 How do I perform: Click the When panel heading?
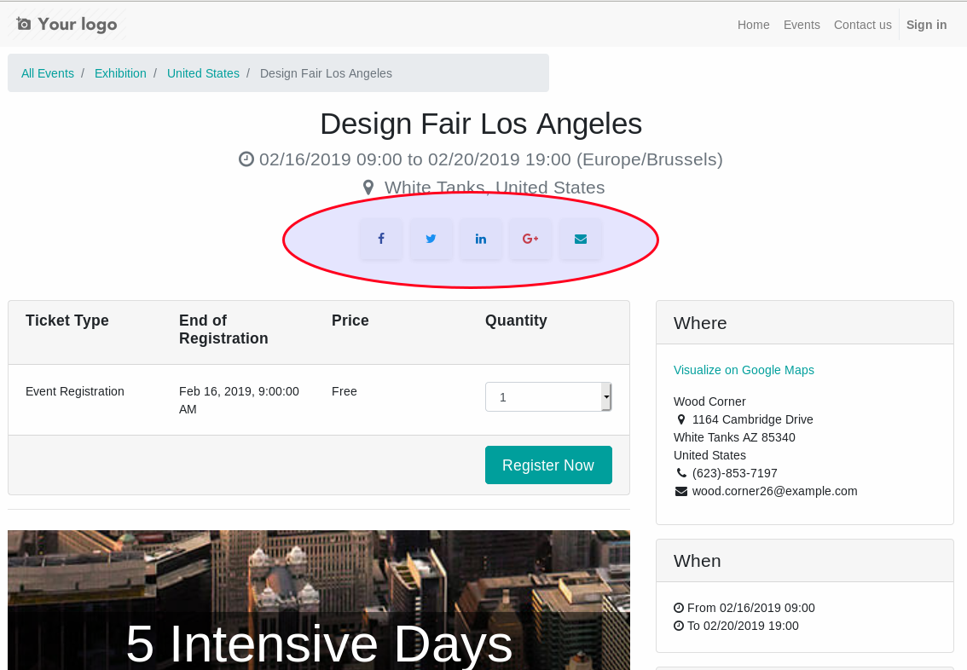click(x=697, y=561)
